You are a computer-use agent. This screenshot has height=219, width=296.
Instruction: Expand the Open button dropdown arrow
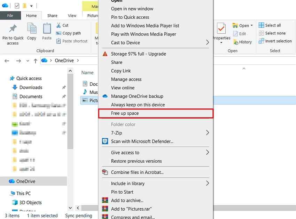click(252, 25)
